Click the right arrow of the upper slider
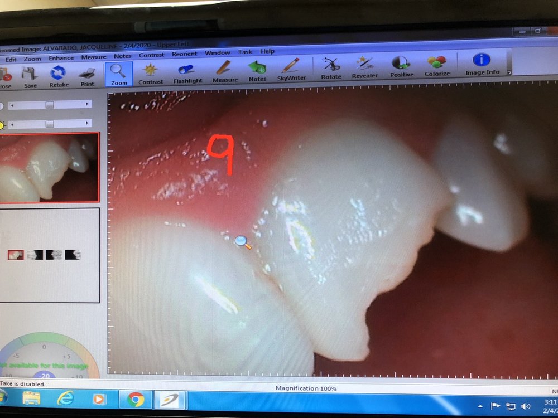558x418 pixels. (87, 104)
